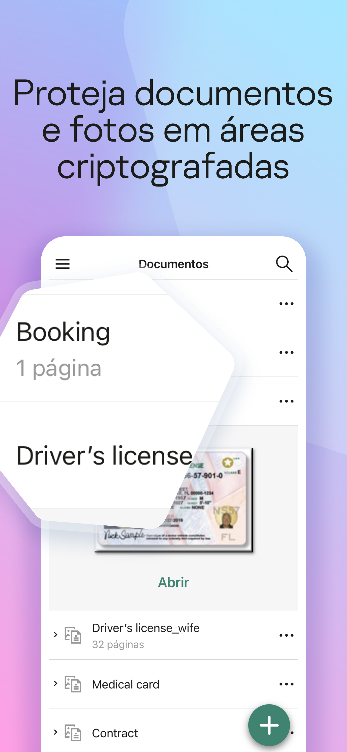Select the Medical card document name
The width and height of the screenshot is (347, 752).
click(x=126, y=685)
